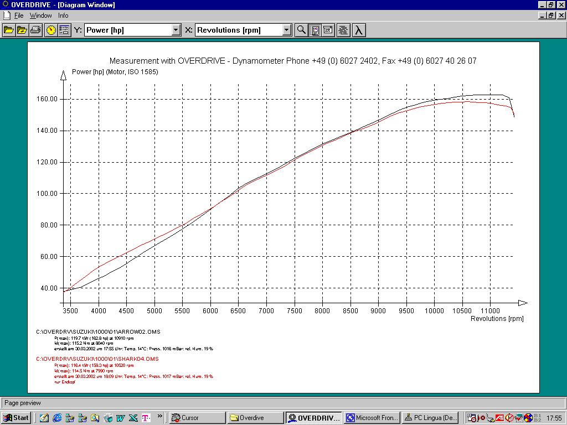Switch to PC Lingua taskbar button
567x425 pixels.
[430, 418]
